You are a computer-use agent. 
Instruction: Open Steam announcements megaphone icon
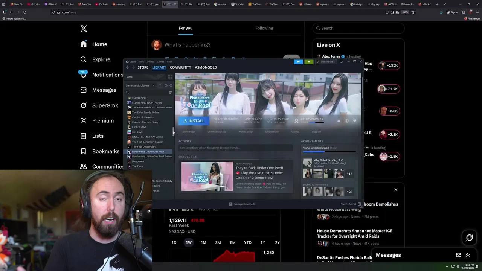[x=298, y=62]
